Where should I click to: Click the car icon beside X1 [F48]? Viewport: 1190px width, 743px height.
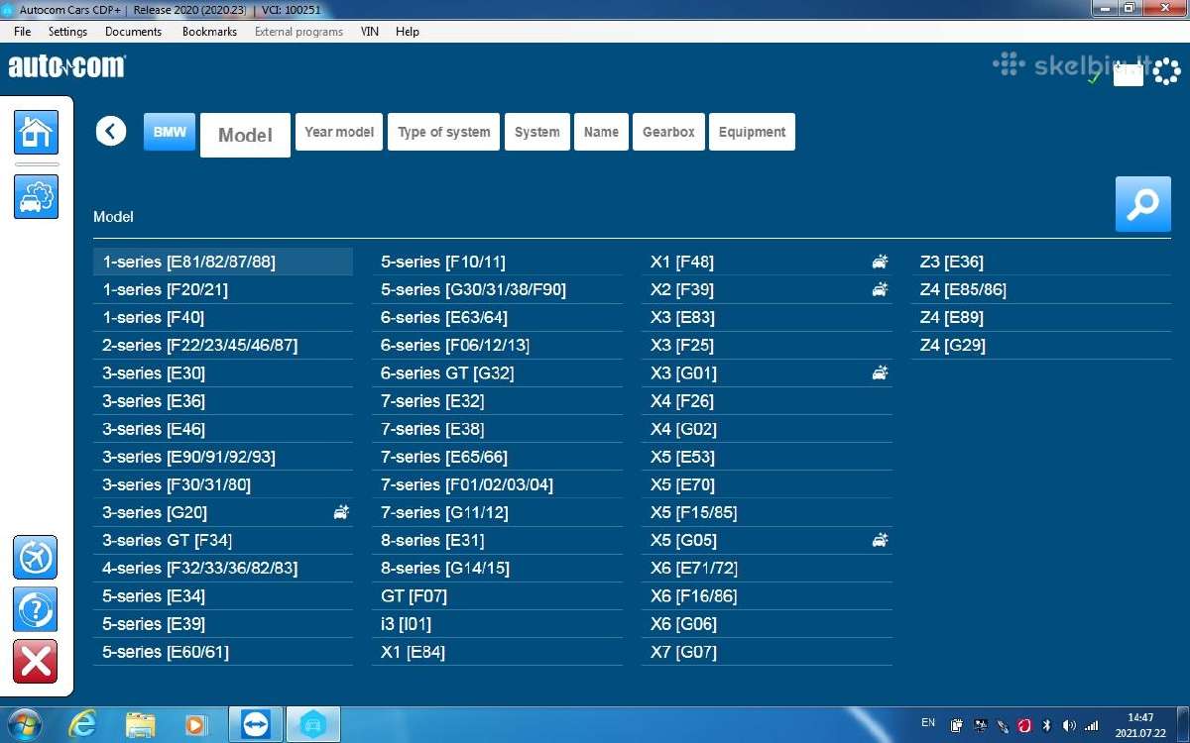point(880,262)
